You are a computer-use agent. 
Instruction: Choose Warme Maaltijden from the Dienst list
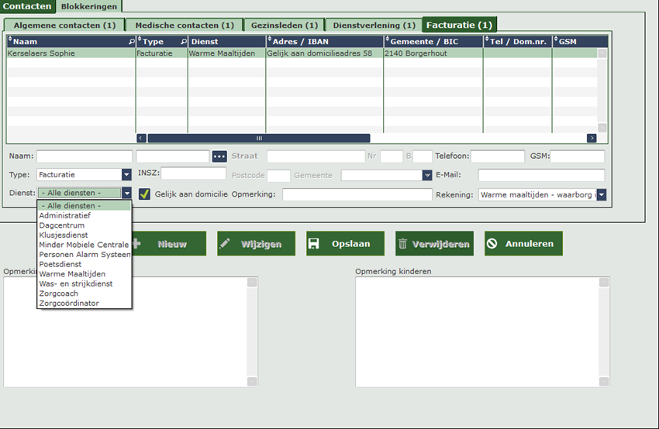pos(72,274)
